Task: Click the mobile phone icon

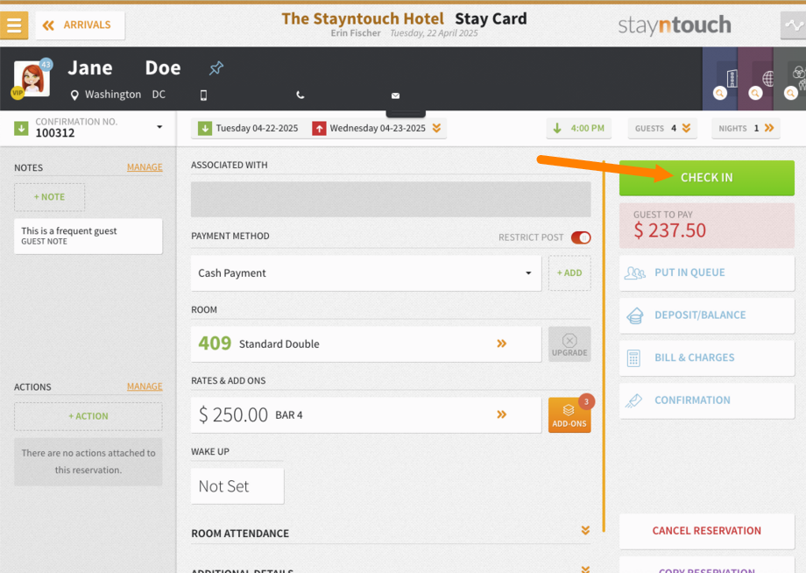Action: pyautogui.click(x=203, y=95)
